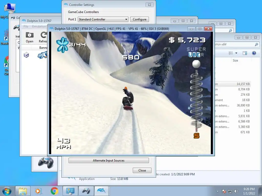Select the file sized 14,157 KB

coord(233,84)
